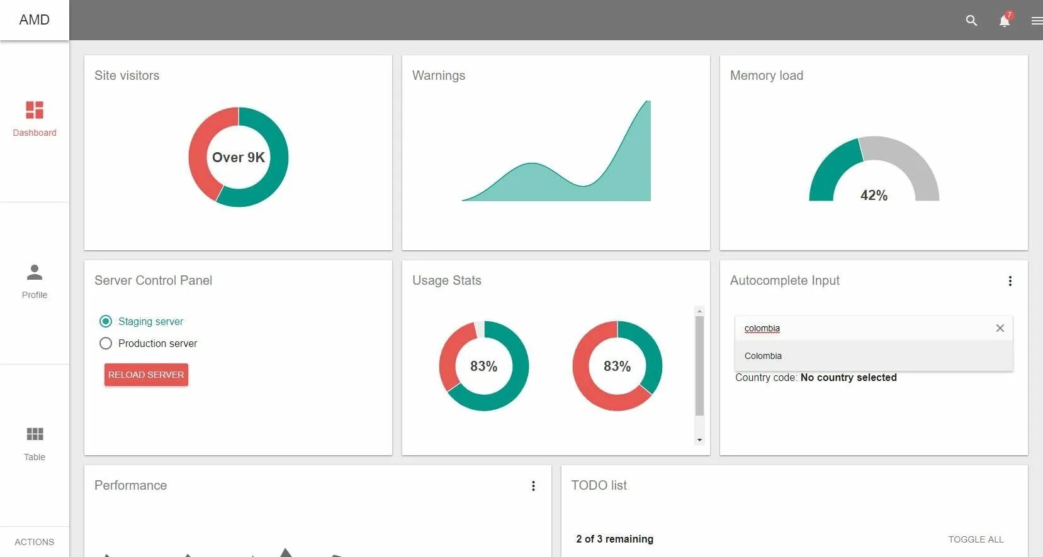Click ACTIONS at the sidebar bottom
The image size is (1043, 557).
pos(35,542)
